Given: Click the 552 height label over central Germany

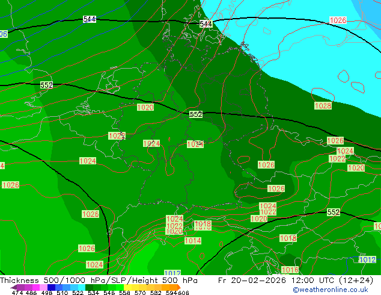Looking at the screenshot, I should [x=196, y=114].
